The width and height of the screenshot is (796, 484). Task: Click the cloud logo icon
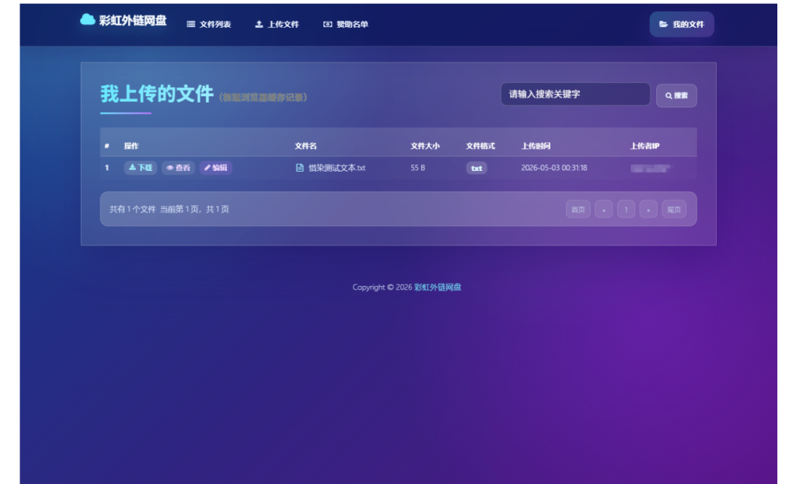pyautogui.click(x=88, y=19)
